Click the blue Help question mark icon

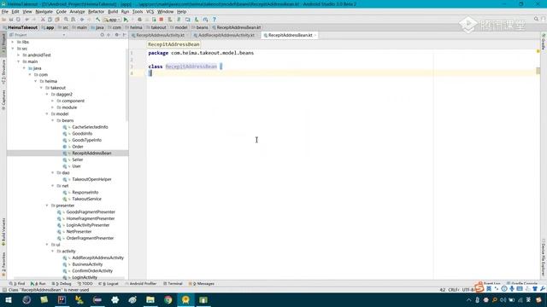(215, 20)
